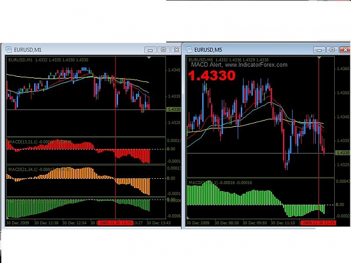
Task: Click the EURUSD,M1 window title text
Action: pyautogui.click(x=28, y=50)
